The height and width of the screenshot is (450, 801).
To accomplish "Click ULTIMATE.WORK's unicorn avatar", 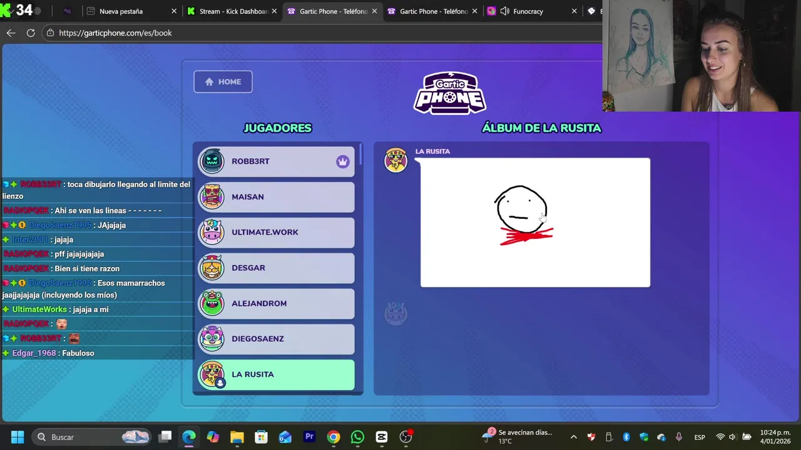I will click(212, 232).
